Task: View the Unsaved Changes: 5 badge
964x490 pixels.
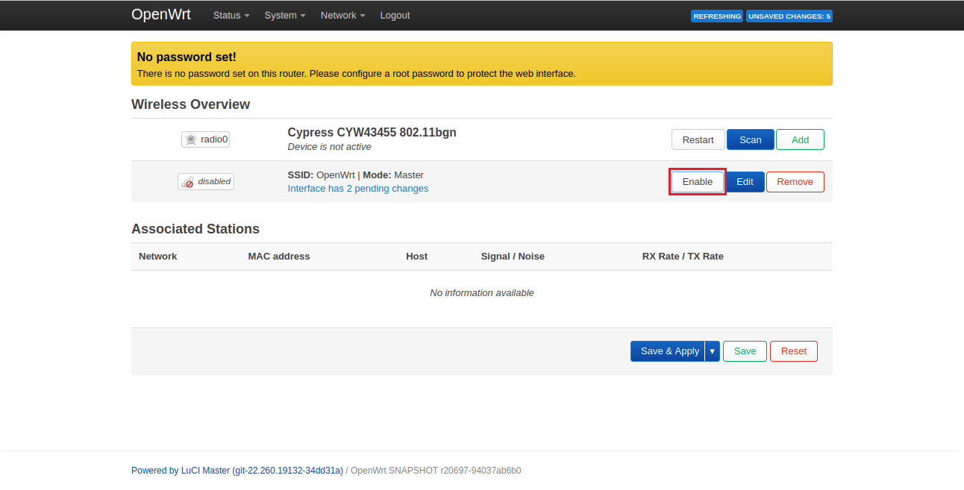Action: [789, 16]
